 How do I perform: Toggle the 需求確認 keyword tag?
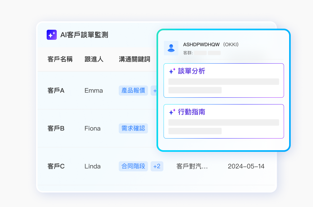click(x=133, y=128)
